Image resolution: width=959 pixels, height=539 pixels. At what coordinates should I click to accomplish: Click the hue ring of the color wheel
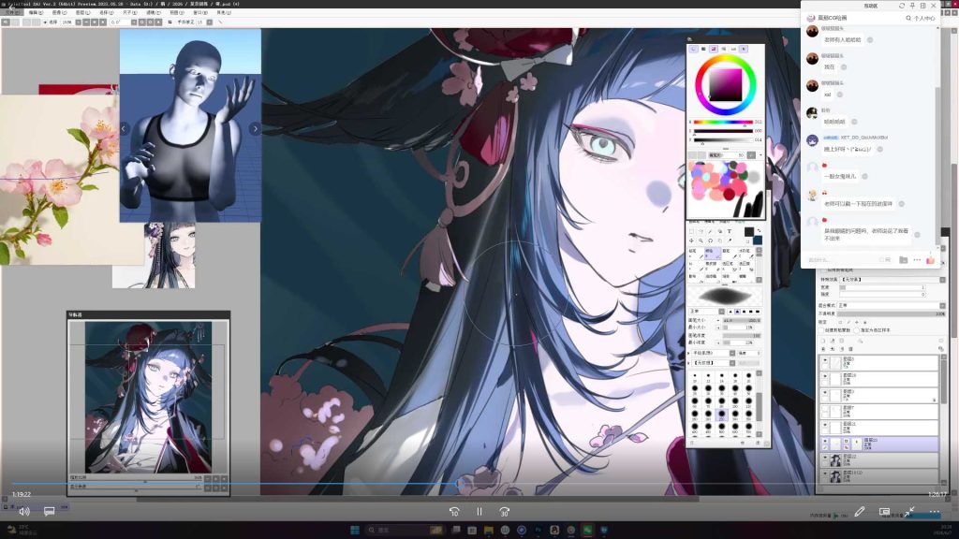point(726,58)
